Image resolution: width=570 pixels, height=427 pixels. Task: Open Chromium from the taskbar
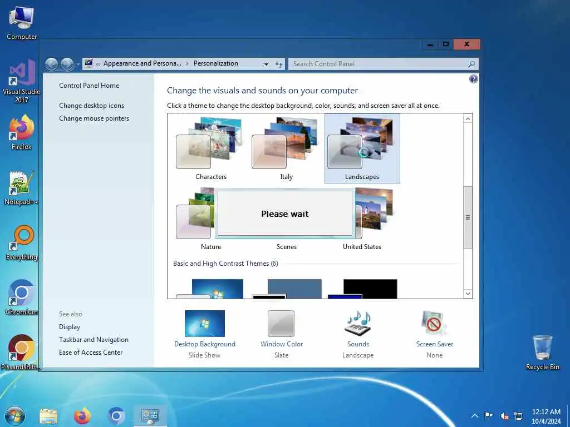[116, 416]
